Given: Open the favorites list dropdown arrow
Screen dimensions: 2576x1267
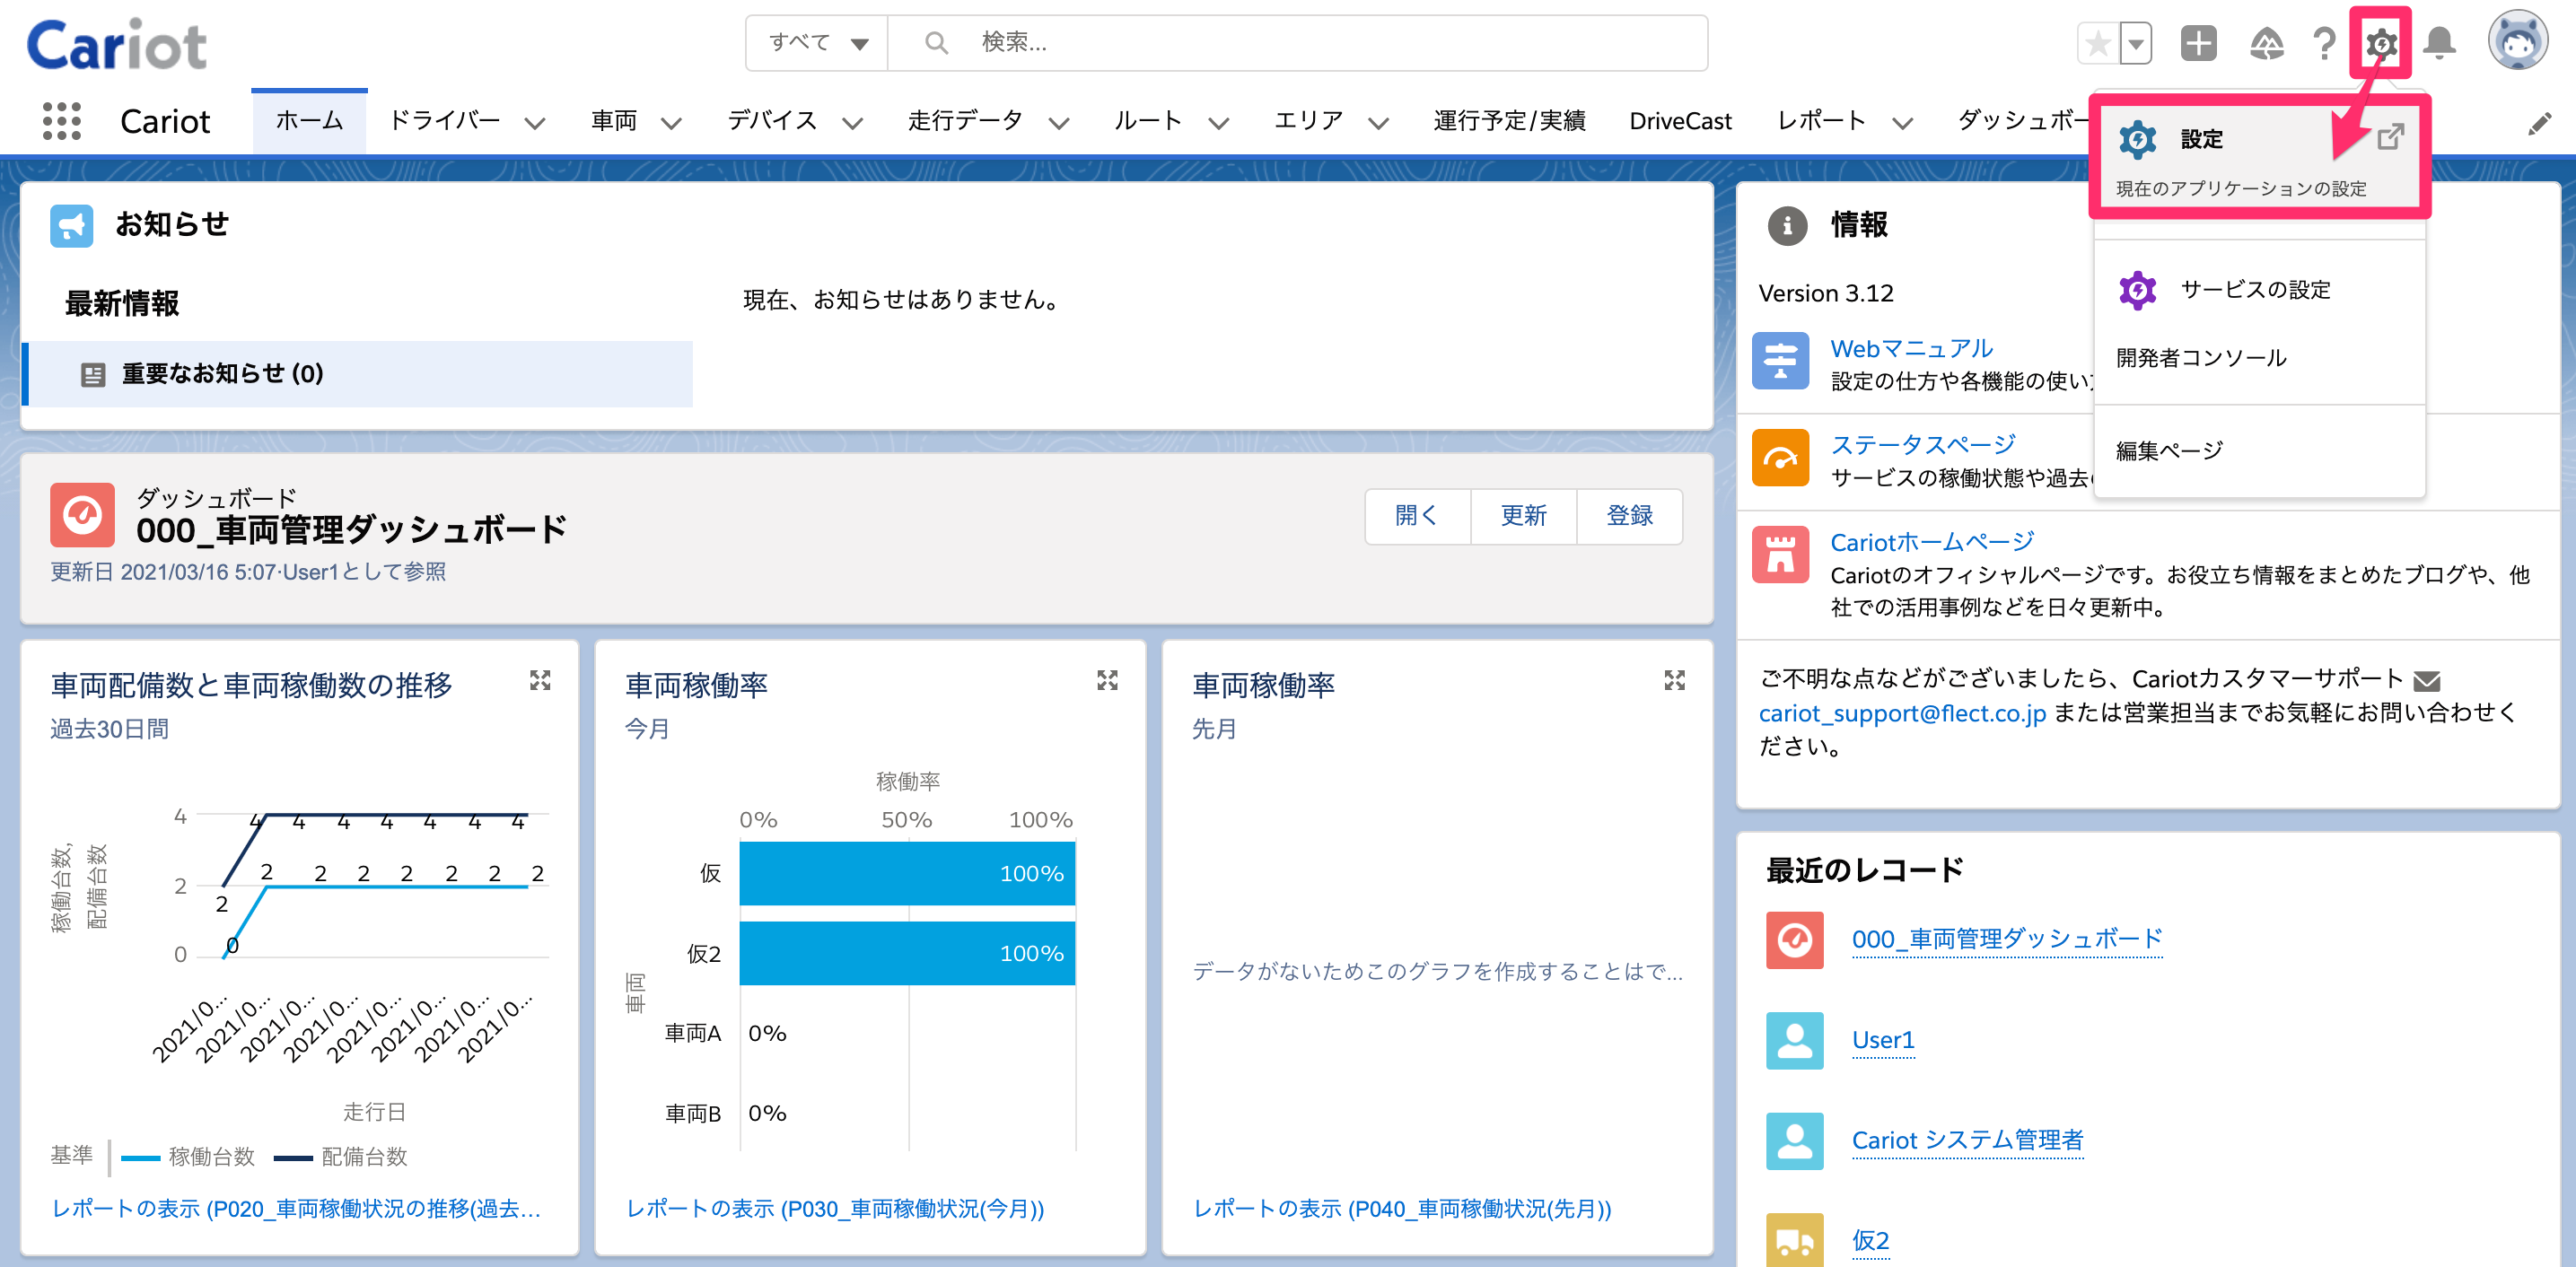Looking at the screenshot, I should [2136, 43].
